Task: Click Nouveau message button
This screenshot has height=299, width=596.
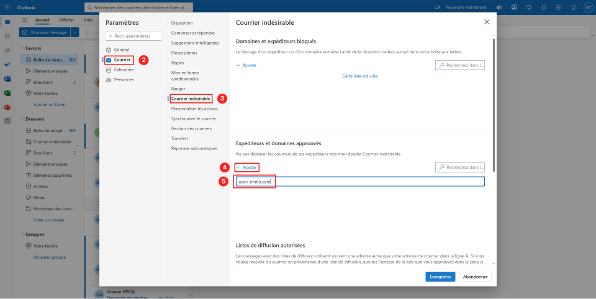Action: pyautogui.click(x=45, y=32)
